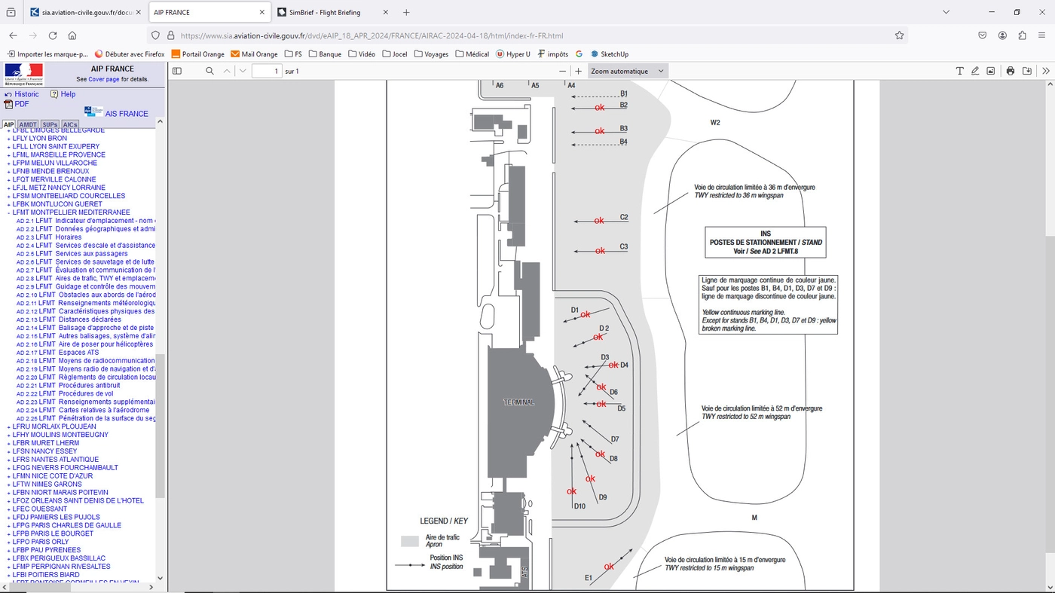Open the AMDT tab in the AIP panel
The width and height of the screenshot is (1055, 593).
[28, 124]
